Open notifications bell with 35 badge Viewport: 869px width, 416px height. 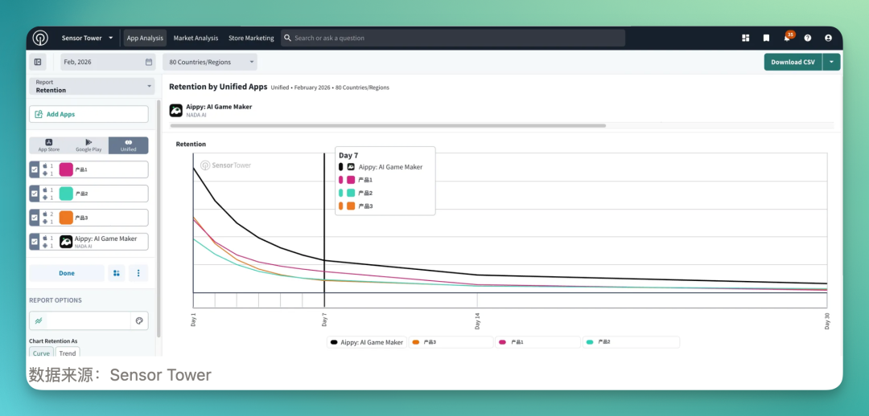click(x=788, y=37)
